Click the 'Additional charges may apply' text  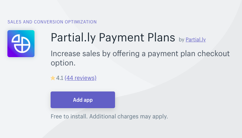129,116
